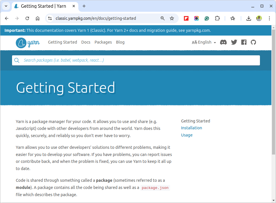Open Yarn's GitHub icon link

(253, 42)
